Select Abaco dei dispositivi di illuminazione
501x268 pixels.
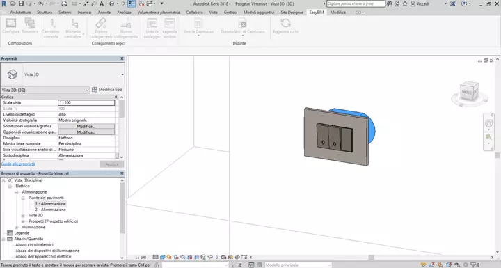click(x=47, y=251)
